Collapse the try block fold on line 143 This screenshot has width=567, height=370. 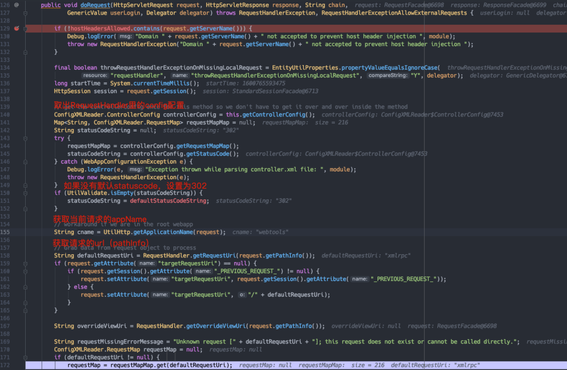(x=25, y=138)
